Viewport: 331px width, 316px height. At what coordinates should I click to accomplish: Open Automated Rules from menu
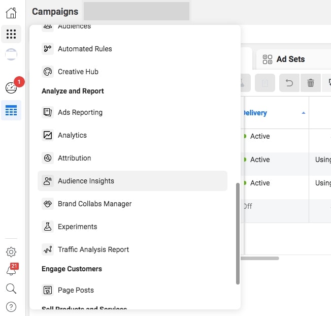(85, 49)
